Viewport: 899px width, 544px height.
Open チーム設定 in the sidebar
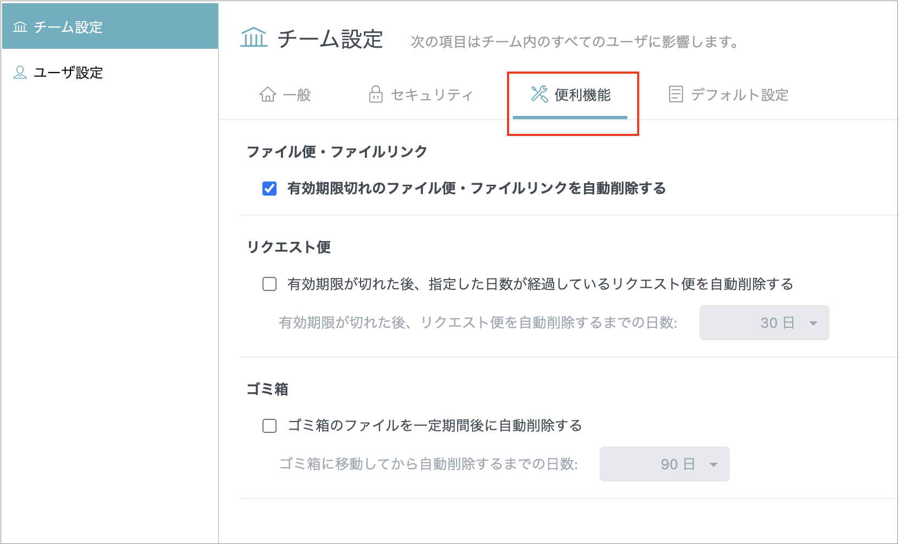pos(110,27)
